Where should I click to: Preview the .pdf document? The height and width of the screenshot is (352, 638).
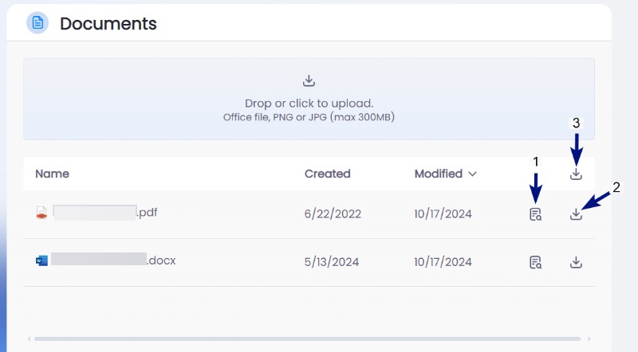point(535,214)
